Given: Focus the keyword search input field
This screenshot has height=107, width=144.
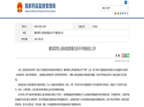Looking at the screenshot, I should (x=114, y=8).
